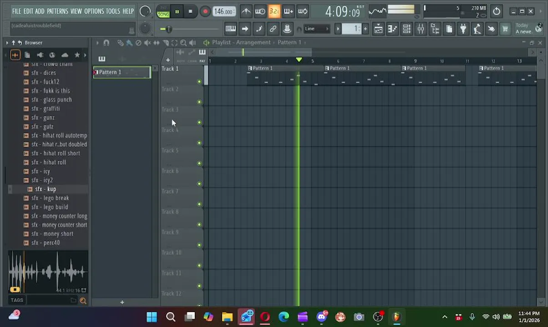
Task: Select the Slice tool in Playlist
Action: 166,43
